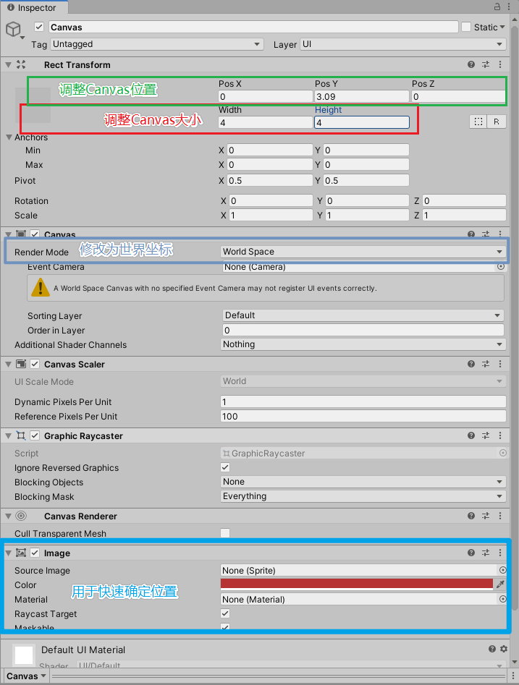Pick object for Image Material field
The width and height of the screenshot is (519, 685).
tap(503, 599)
